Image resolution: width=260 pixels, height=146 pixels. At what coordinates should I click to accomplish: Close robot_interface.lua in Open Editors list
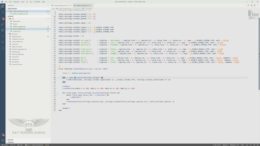point(9,11)
